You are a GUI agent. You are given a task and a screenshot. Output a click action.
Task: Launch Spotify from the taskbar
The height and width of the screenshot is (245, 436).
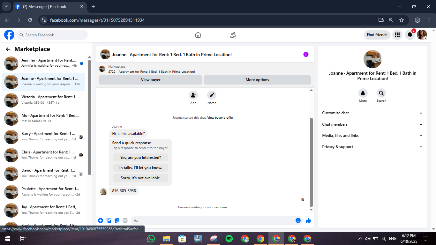[229, 239]
